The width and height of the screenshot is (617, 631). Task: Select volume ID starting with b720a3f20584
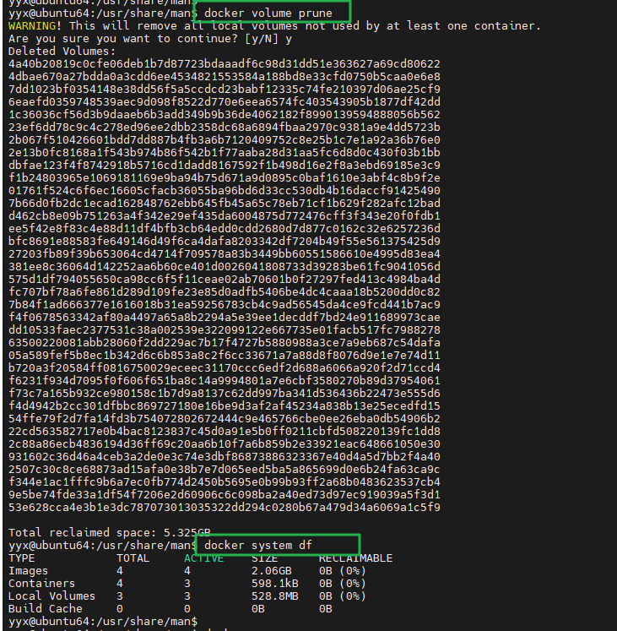click(x=225, y=368)
